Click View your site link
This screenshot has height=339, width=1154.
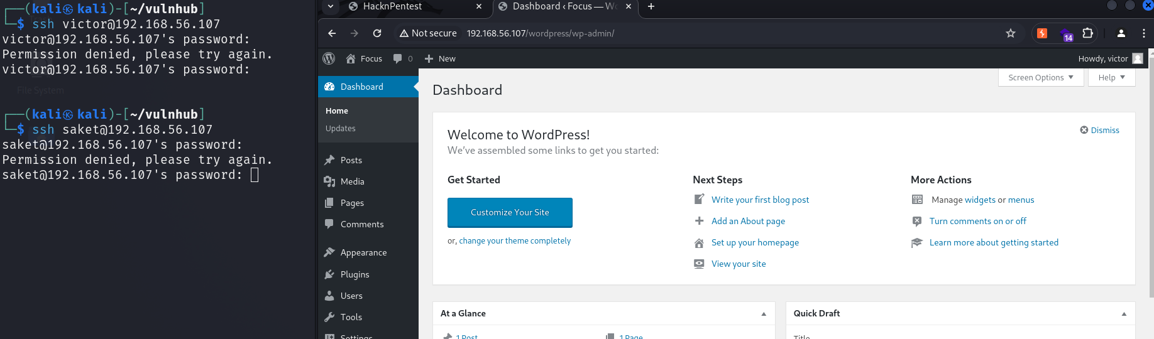(739, 264)
